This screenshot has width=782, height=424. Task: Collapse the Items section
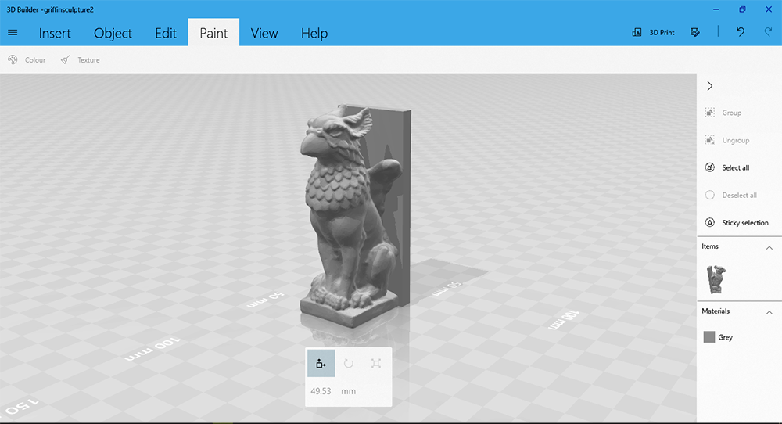click(x=769, y=247)
